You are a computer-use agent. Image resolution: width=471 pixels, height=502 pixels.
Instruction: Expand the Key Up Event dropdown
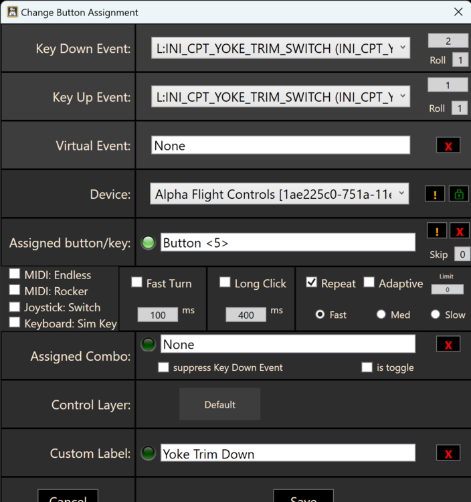(280, 97)
